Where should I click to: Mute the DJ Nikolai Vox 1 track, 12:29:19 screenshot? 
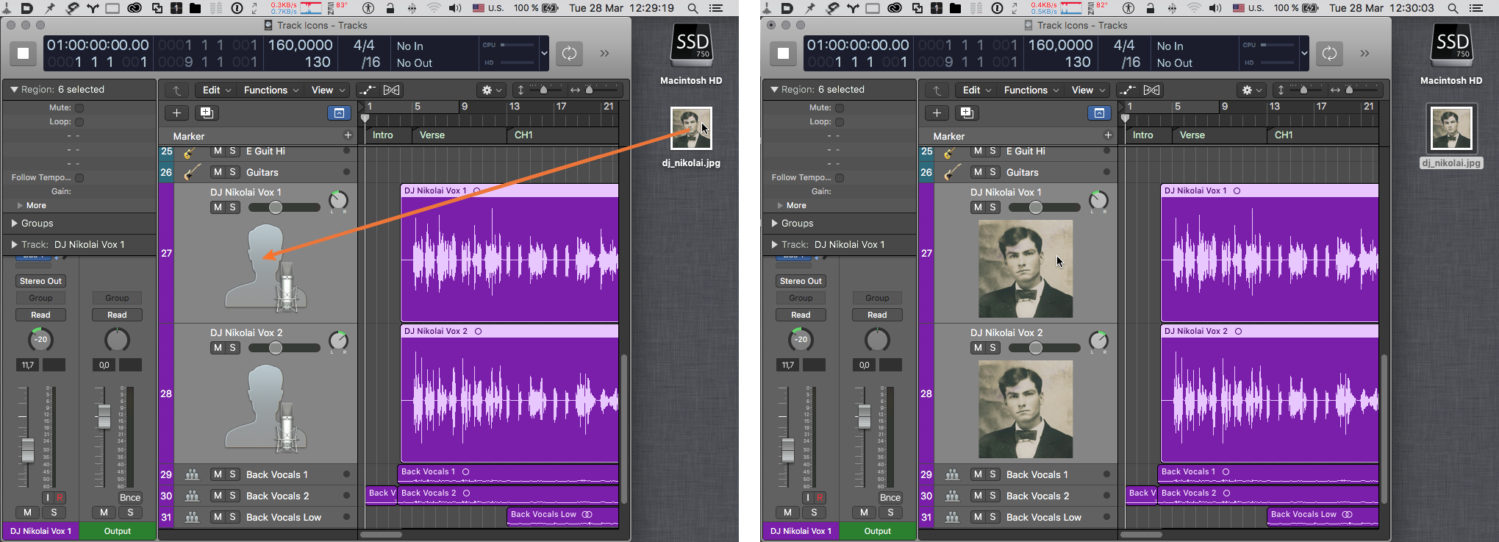pos(218,207)
